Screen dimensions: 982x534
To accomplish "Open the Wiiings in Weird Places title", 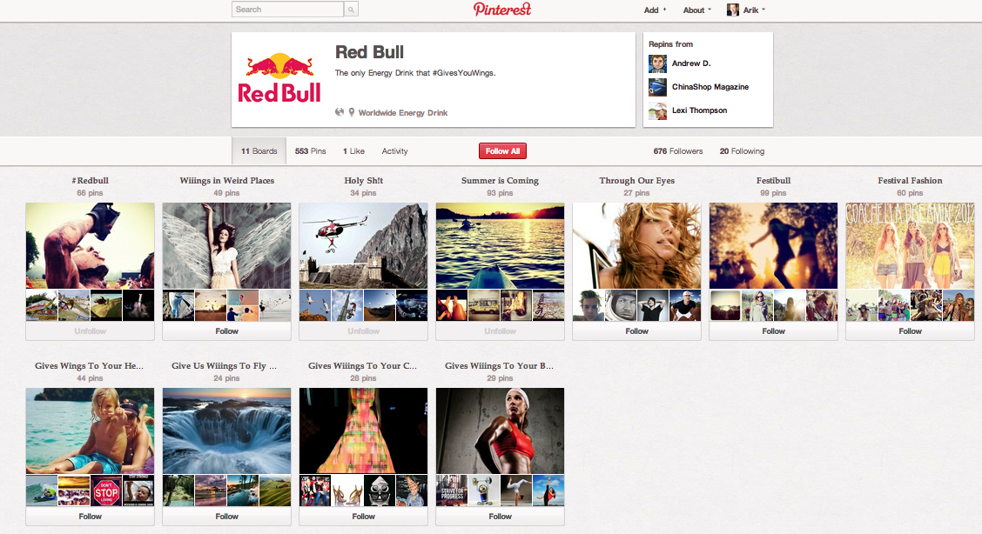I will (226, 180).
